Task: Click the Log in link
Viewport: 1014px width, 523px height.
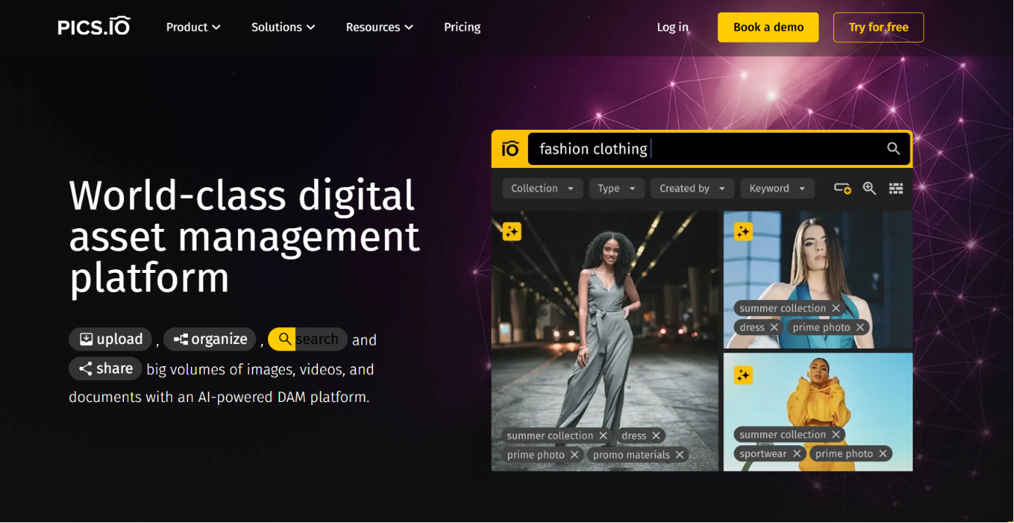Action: (x=673, y=27)
